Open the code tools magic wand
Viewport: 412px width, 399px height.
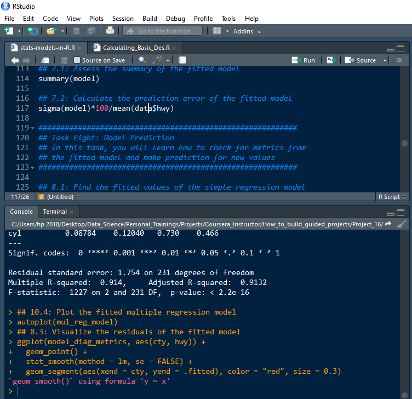click(x=158, y=60)
